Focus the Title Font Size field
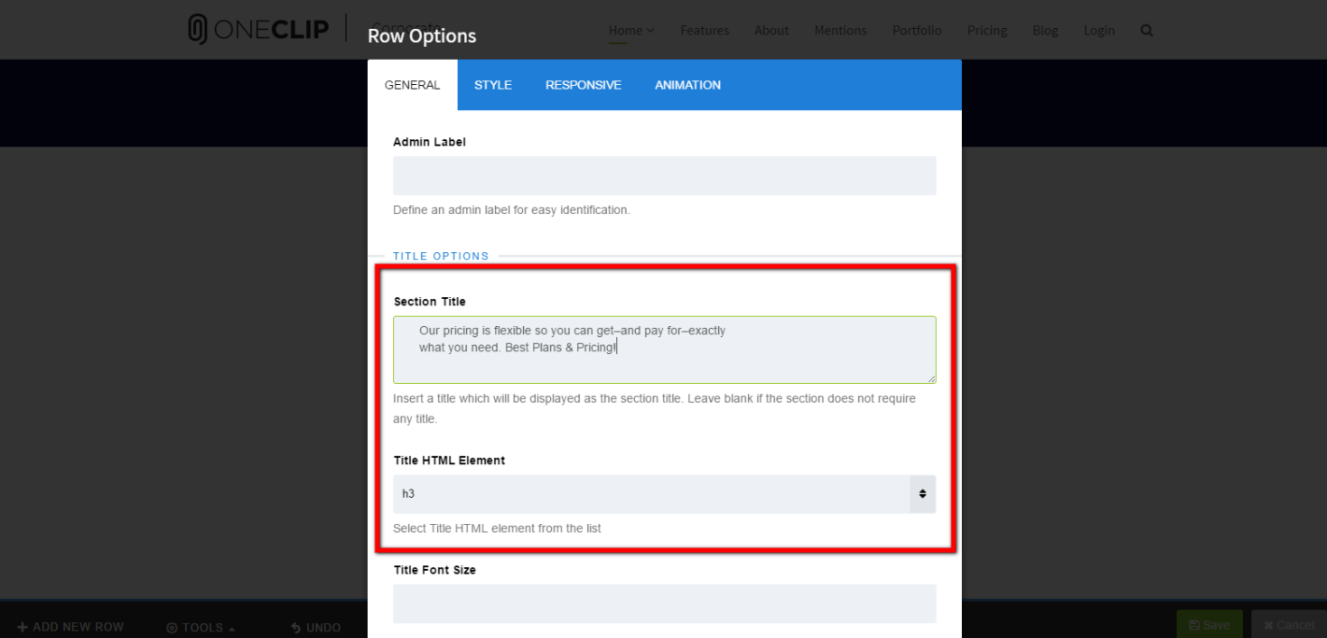 pyautogui.click(x=664, y=603)
